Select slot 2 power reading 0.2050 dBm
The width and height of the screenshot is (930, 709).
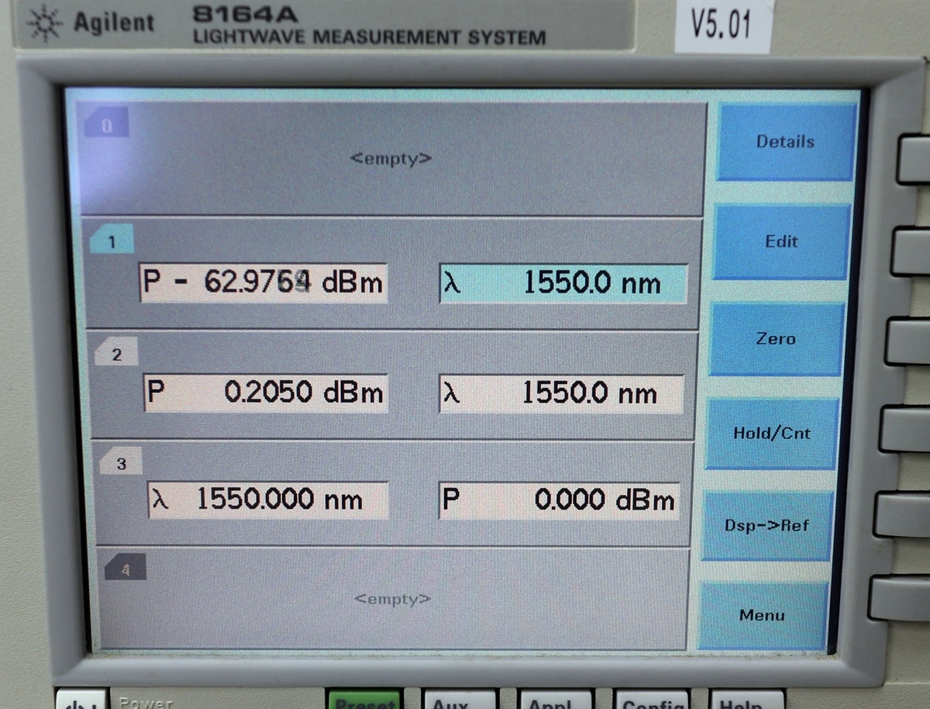[266, 393]
